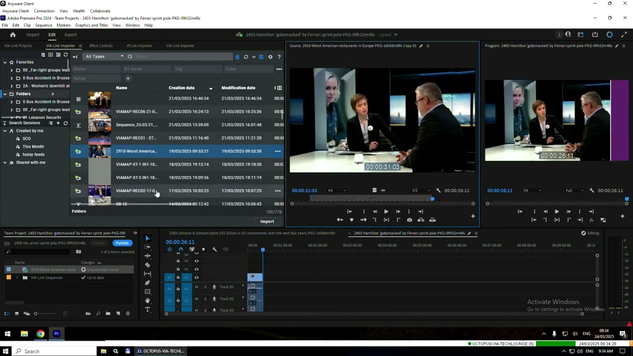633x356 pixels.
Task: Create new bin in Team Project panel
Action: [x=108, y=313]
